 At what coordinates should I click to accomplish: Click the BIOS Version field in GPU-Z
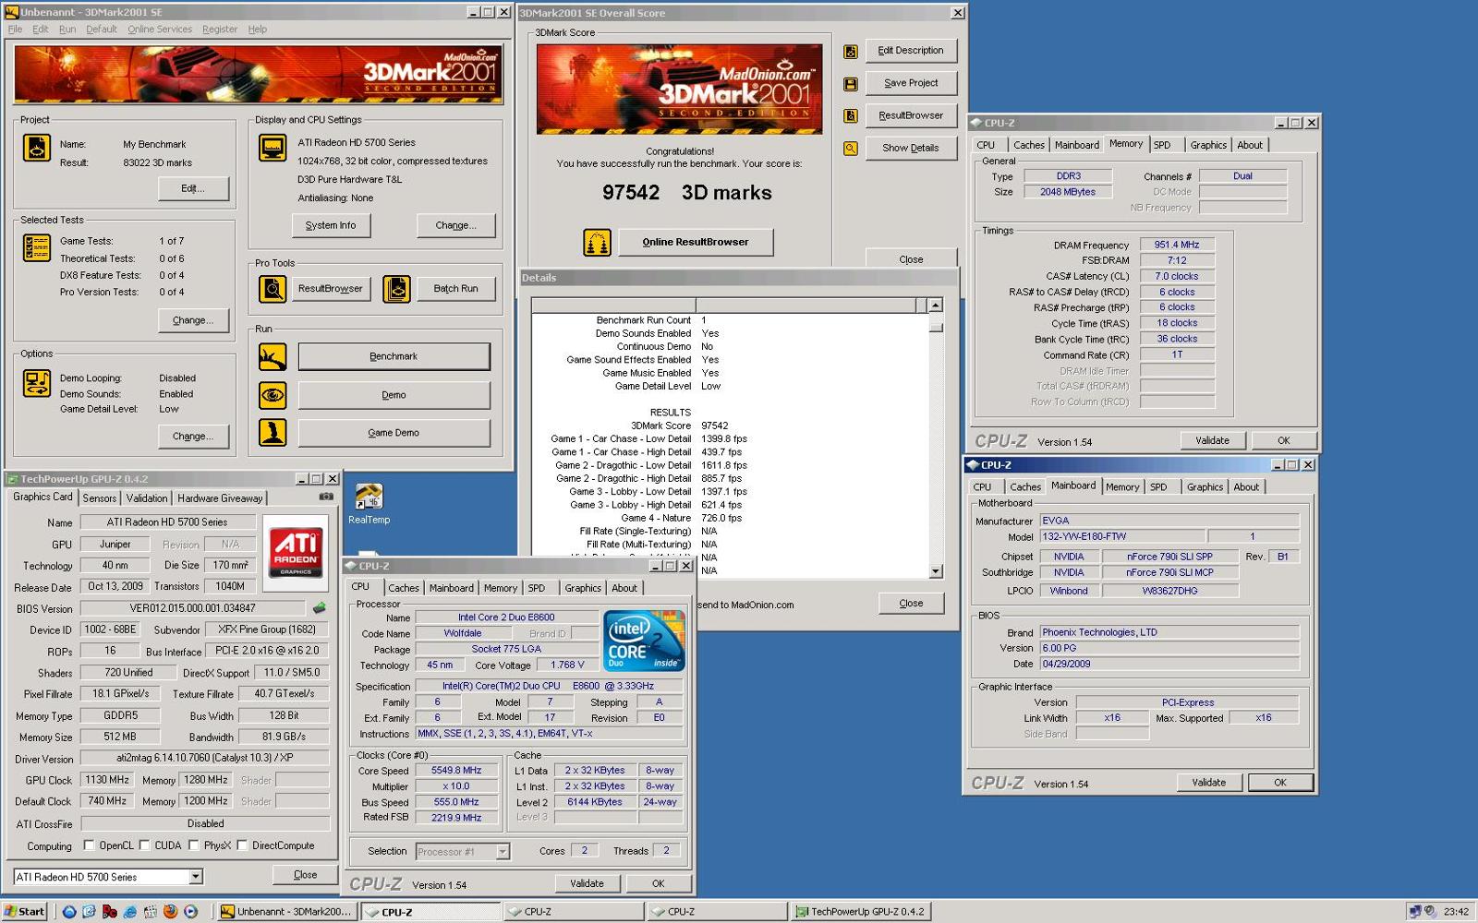[x=192, y=608]
